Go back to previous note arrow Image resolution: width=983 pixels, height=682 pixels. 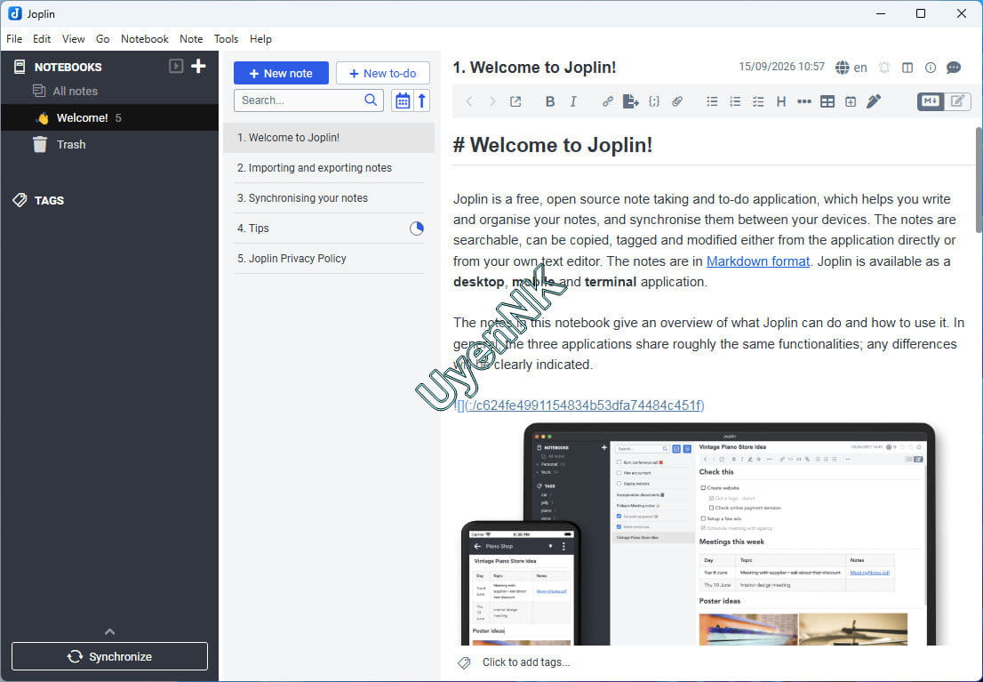[469, 101]
